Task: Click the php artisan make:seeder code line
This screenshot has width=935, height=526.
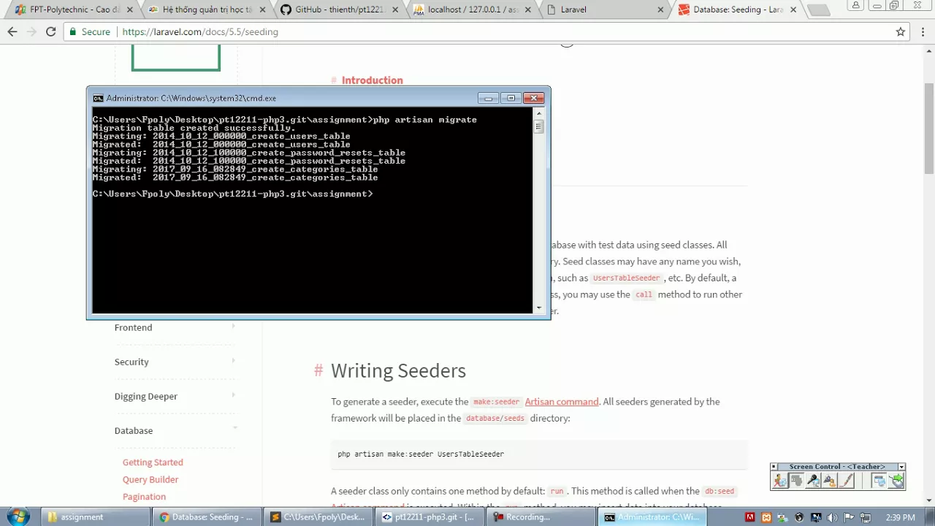Action: 421,454
